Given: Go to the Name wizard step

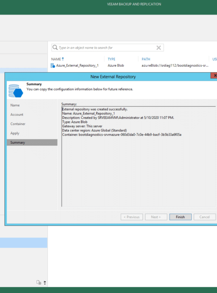Looking at the screenshot, I should tap(15, 105).
